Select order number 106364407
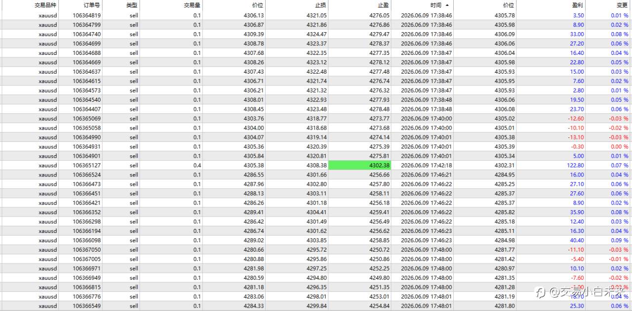 click(86, 109)
